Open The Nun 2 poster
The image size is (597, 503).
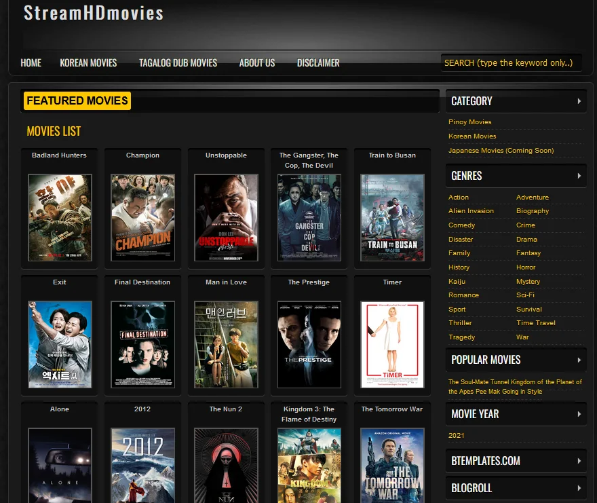[226, 466]
